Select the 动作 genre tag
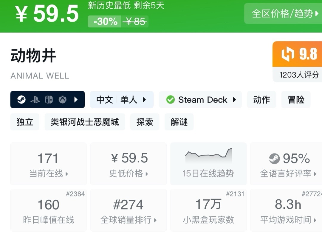Viewport: 322px width, 237px height. click(261, 100)
